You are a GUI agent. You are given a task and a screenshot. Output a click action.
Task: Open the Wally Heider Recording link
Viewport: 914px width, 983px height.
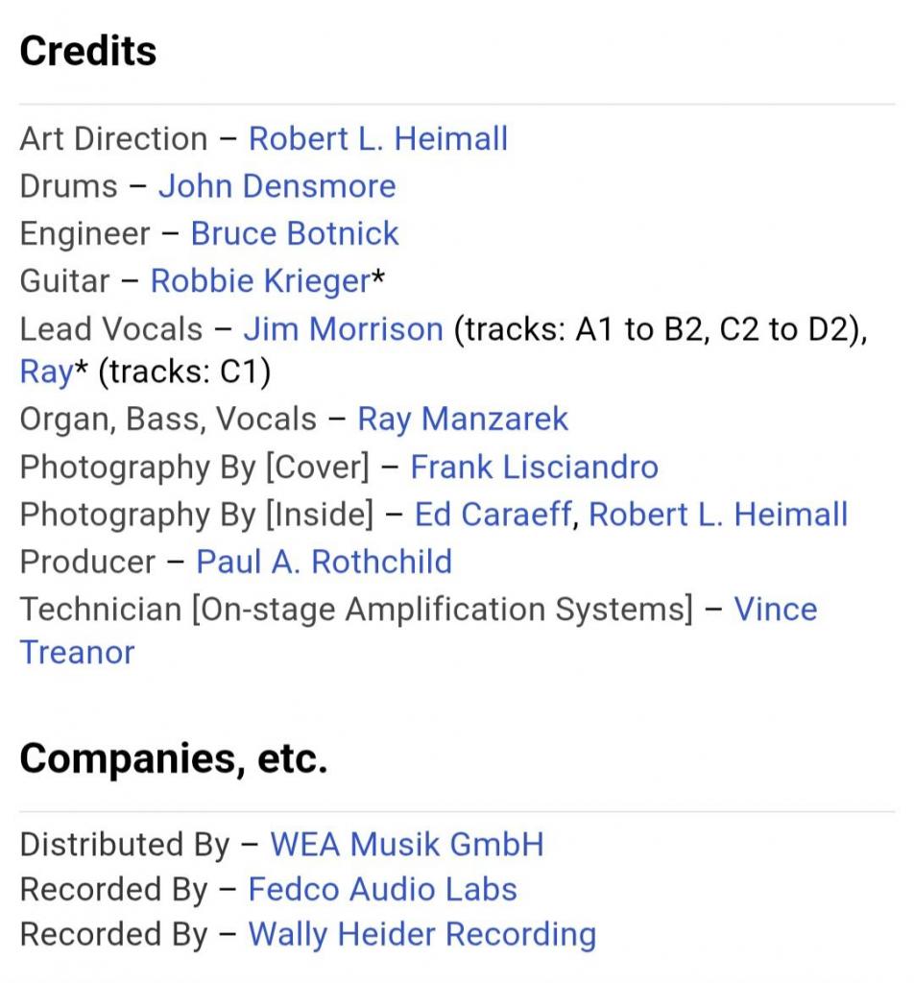point(421,934)
